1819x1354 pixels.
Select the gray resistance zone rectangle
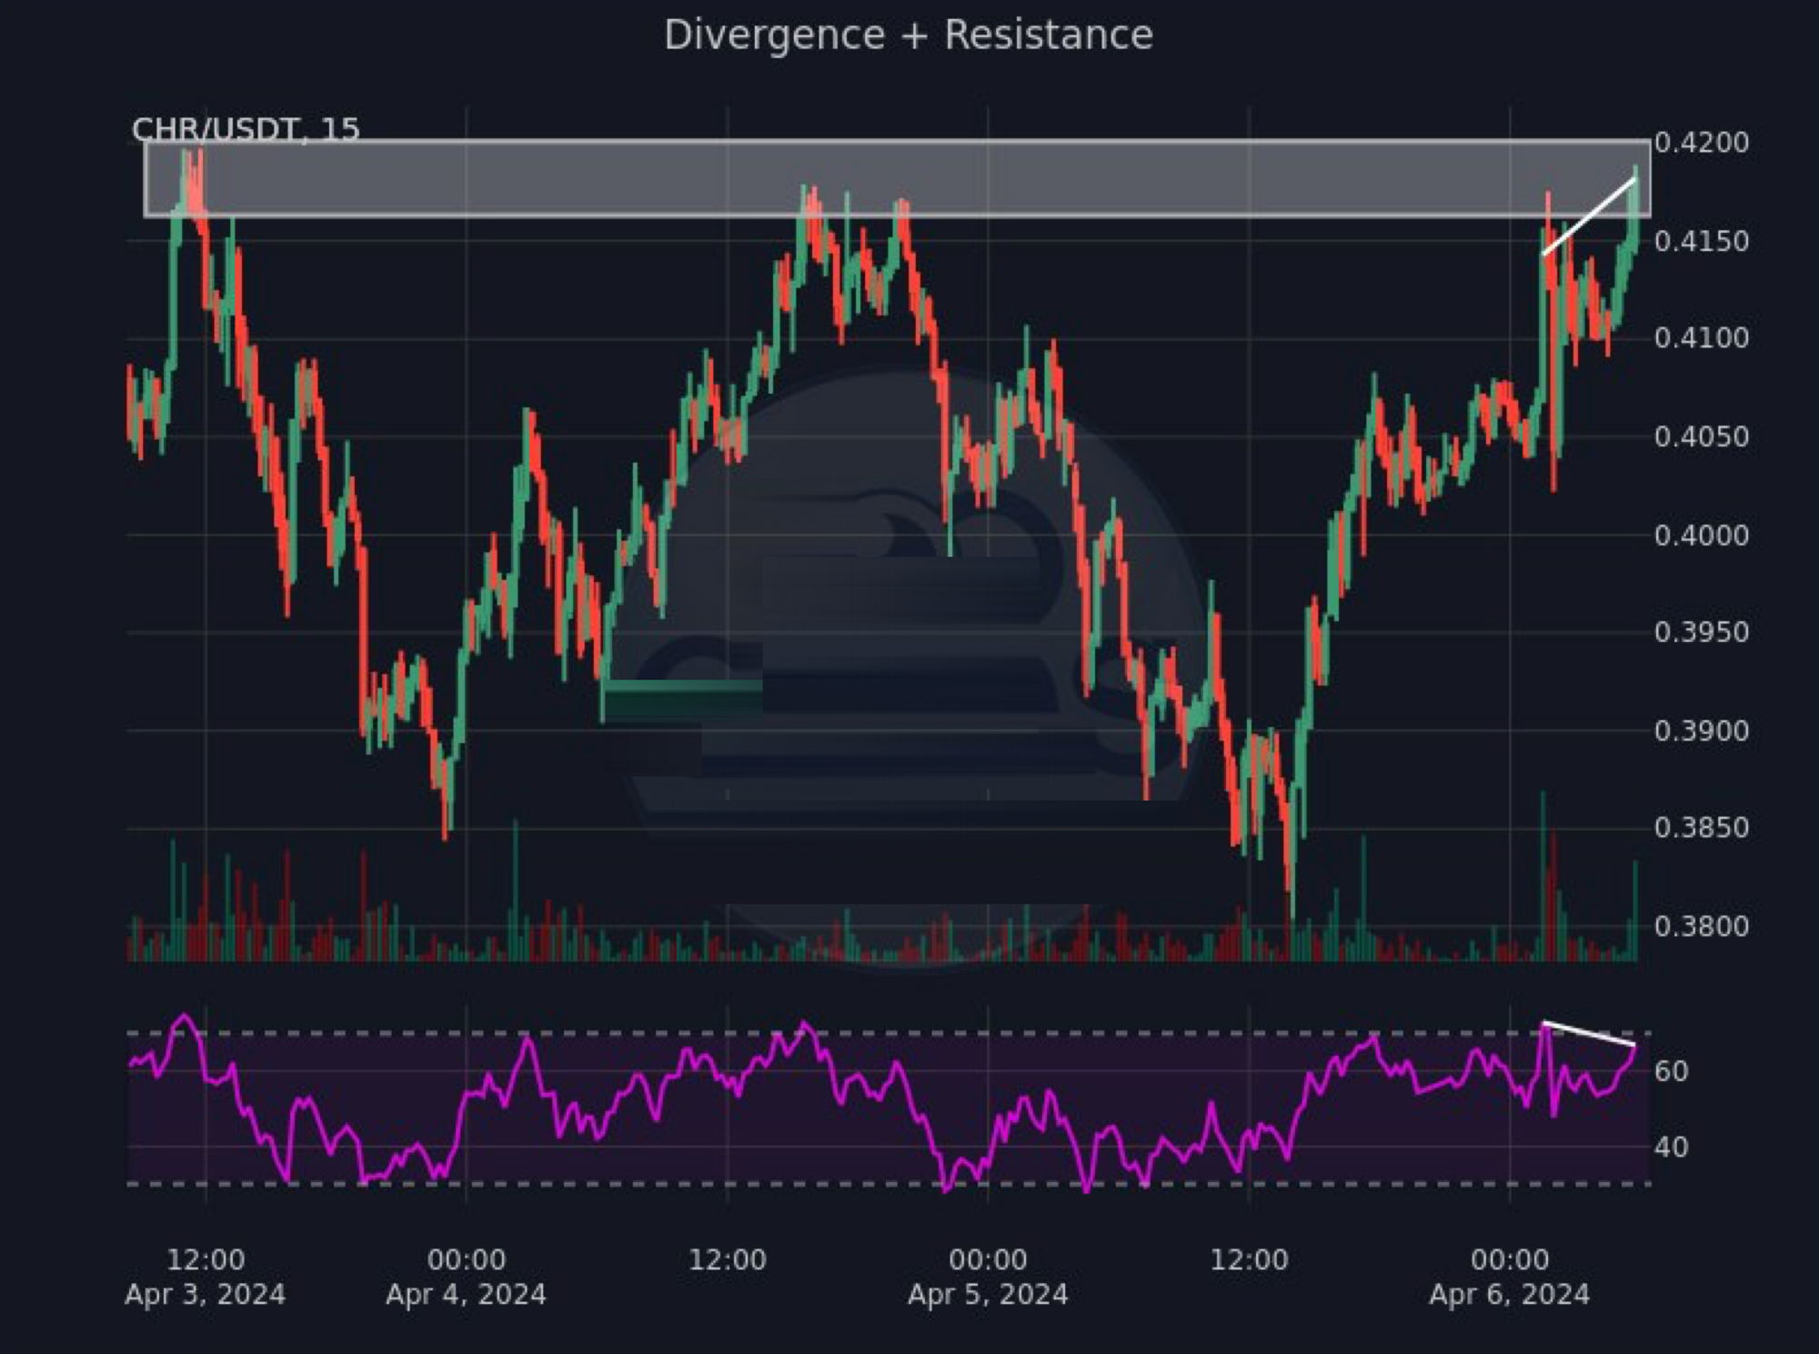coord(897,178)
